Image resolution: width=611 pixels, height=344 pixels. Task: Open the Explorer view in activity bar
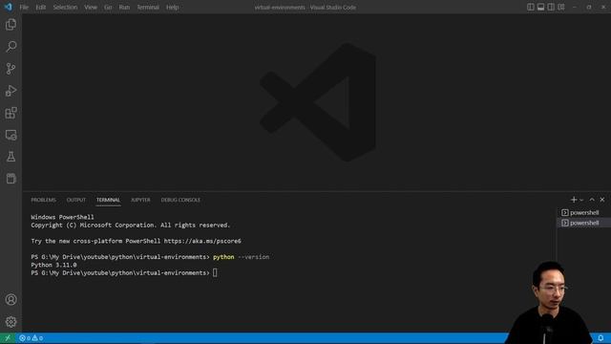pos(11,25)
